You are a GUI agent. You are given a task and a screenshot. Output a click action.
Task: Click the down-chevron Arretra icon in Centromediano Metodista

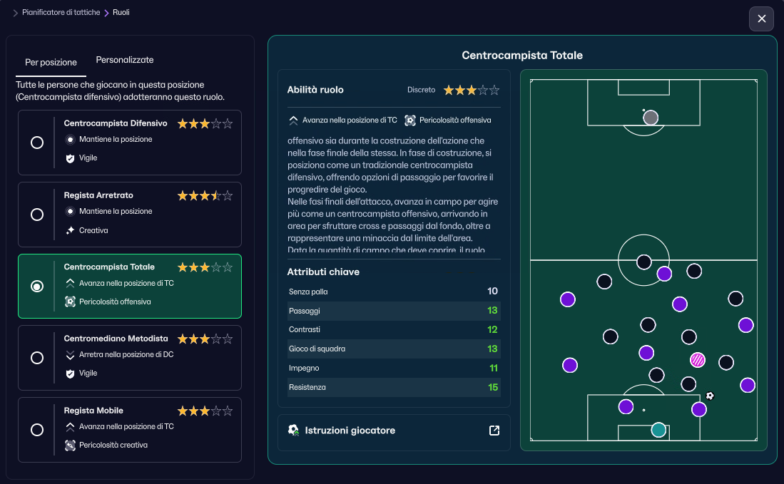point(70,354)
